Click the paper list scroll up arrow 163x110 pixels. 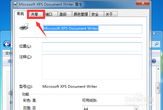pyautogui.click(x=137, y=108)
